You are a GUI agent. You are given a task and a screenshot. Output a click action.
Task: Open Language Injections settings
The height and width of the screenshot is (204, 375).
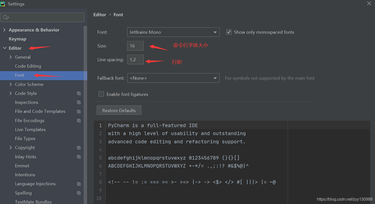(x=35, y=184)
